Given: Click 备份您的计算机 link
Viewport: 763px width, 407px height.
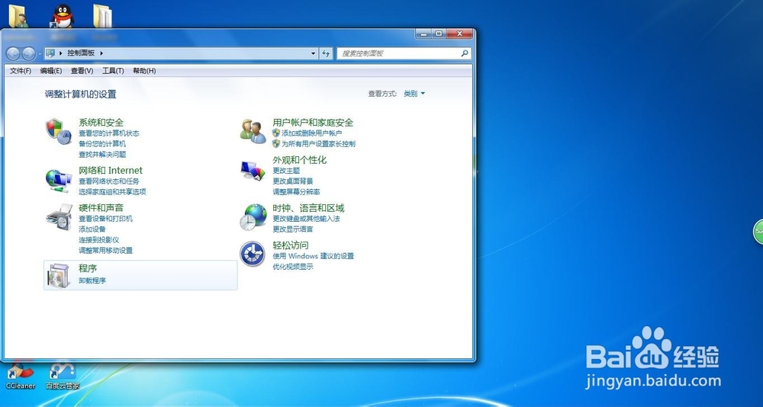Looking at the screenshot, I should point(102,144).
